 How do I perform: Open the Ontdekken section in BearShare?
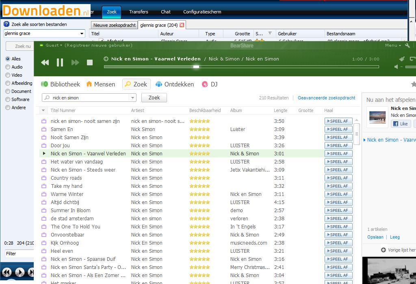pyautogui.click(x=175, y=84)
